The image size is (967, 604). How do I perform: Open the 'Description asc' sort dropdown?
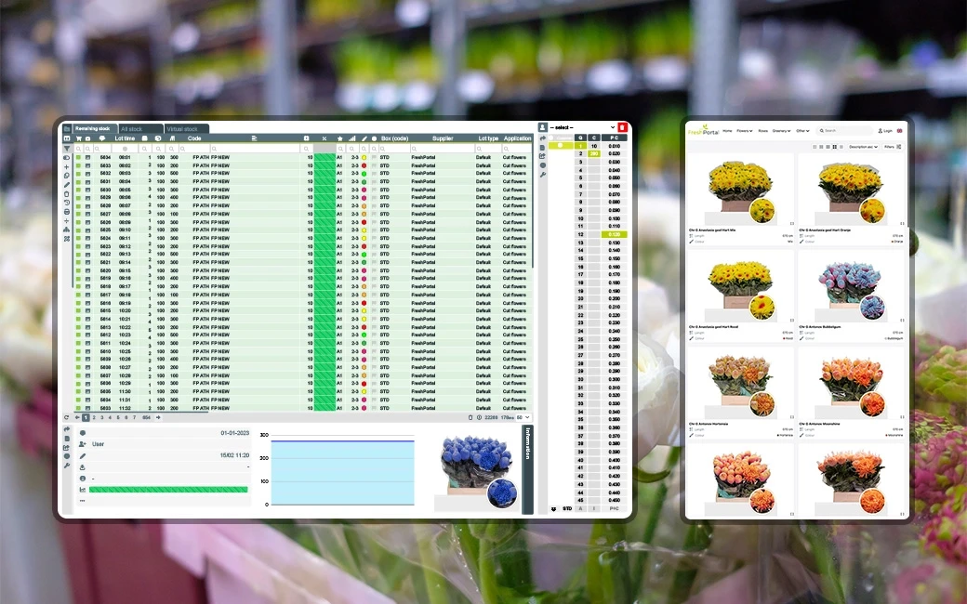864,147
